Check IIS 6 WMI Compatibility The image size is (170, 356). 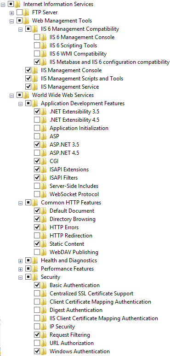point(37,54)
